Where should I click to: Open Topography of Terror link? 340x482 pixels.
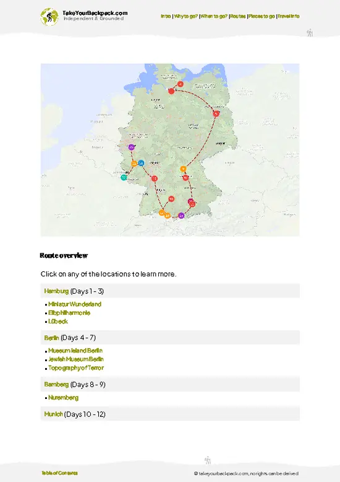click(x=76, y=368)
